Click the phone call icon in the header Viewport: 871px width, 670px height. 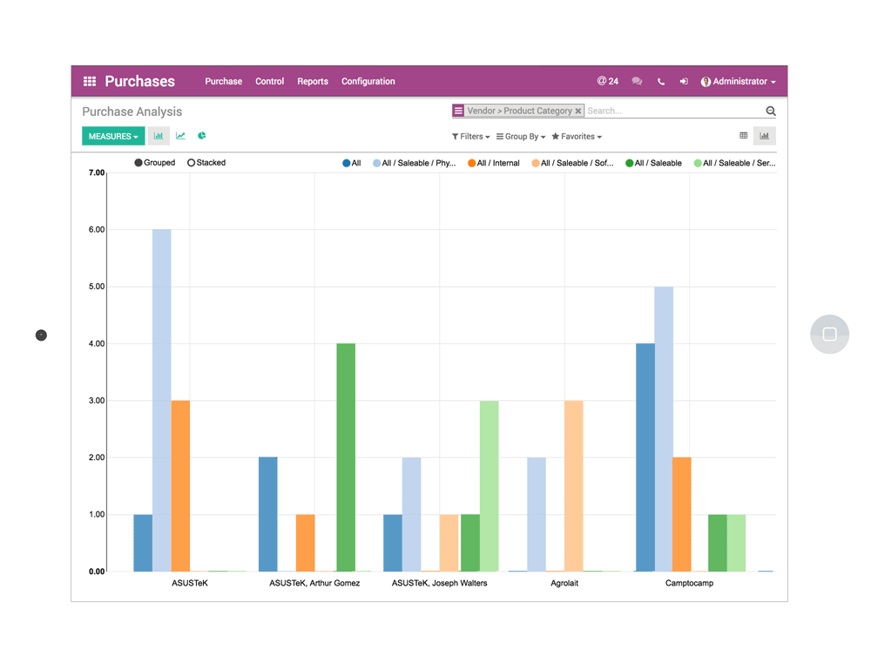[660, 81]
